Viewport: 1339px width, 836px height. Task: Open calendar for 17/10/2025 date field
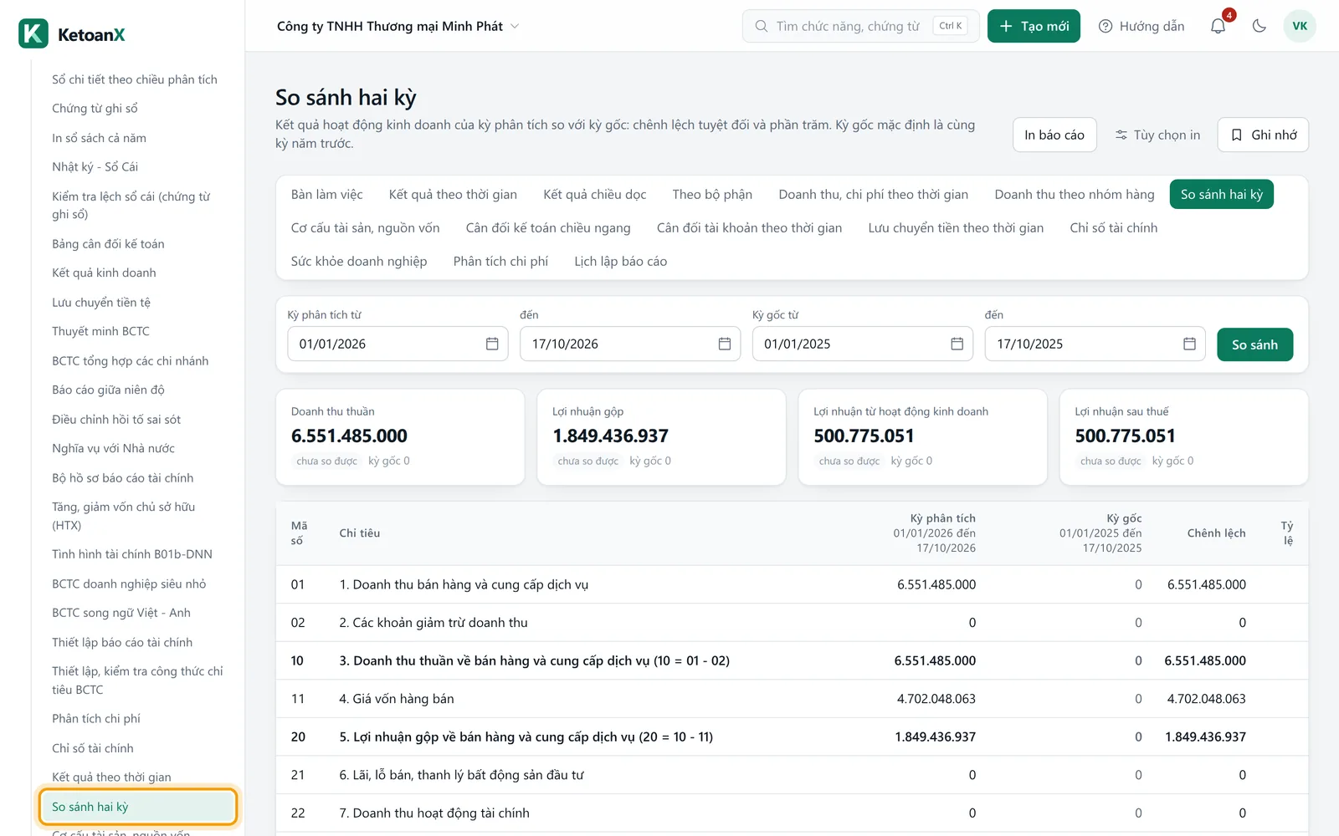pos(1189,344)
